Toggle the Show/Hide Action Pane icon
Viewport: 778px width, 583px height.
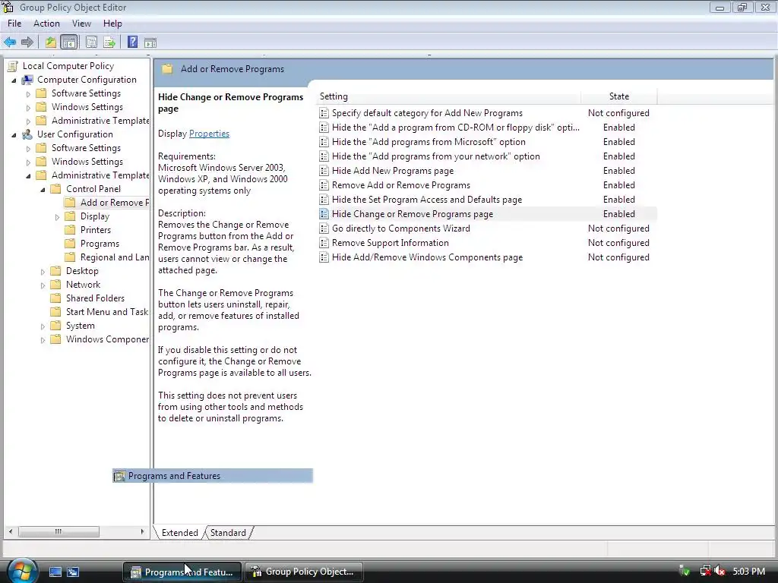coord(150,43)
